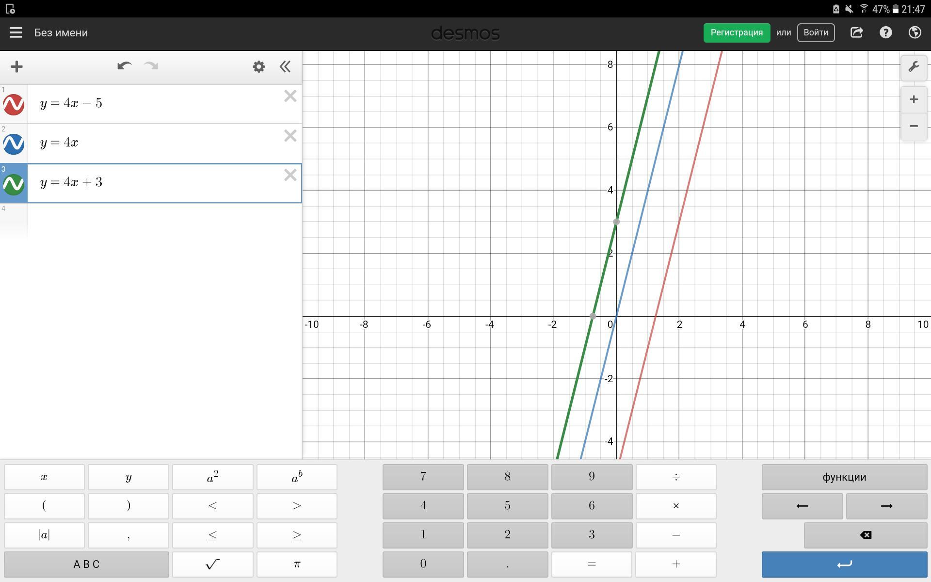
Task: Collapse the expression list panel
Action: 285,66
